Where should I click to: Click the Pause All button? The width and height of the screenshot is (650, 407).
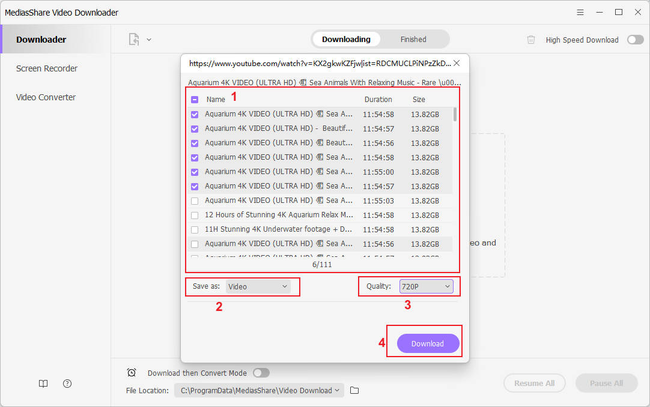coord(607,383)
